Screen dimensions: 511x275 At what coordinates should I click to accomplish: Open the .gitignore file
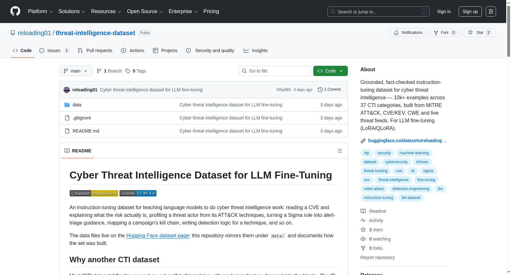tap(82, 118)
